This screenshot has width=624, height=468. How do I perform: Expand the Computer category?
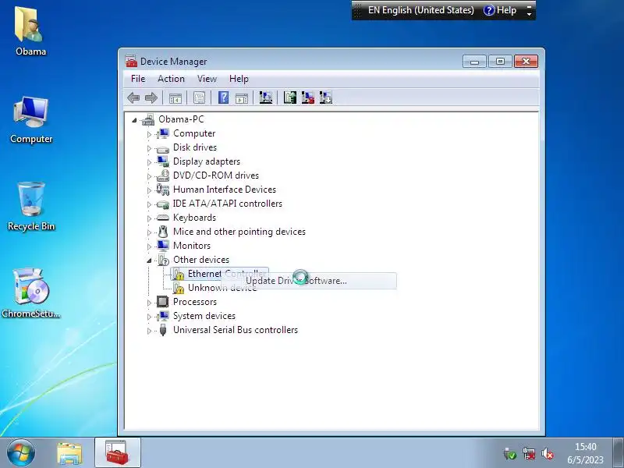(x=149, y=134)
